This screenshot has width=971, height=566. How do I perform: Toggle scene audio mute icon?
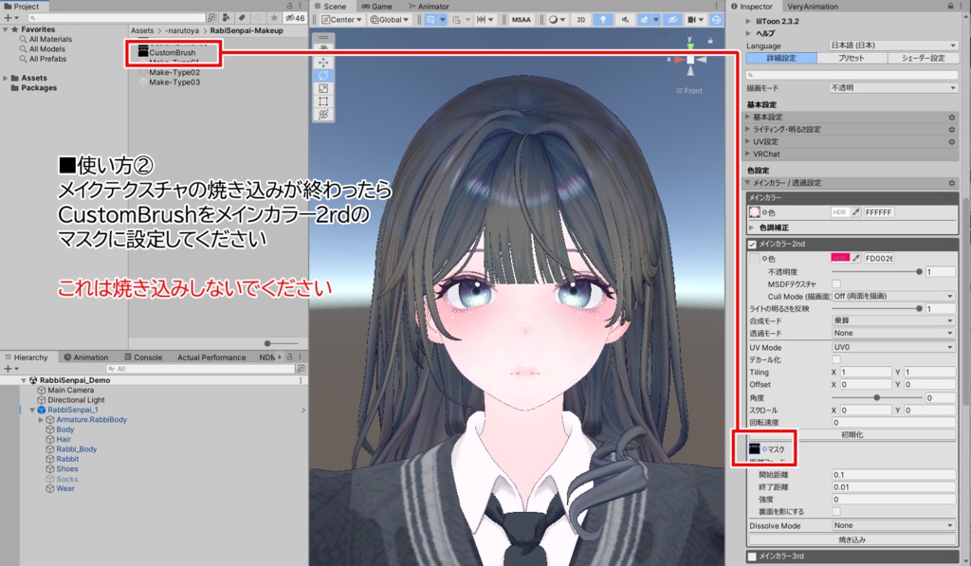pyautogui.click(x=624, y=20)
